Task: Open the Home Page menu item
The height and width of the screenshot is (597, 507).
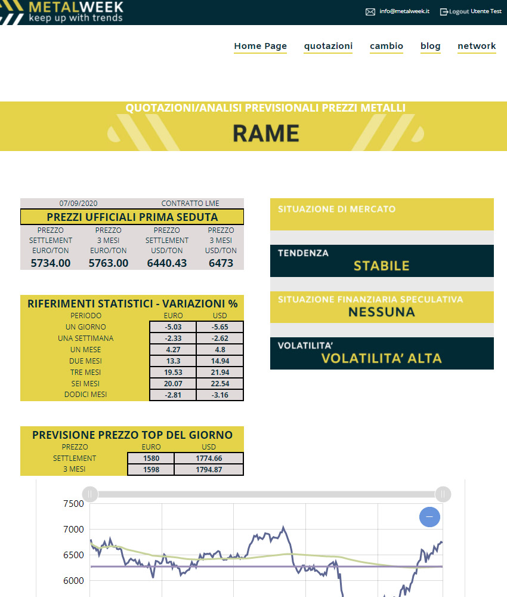Action: (260, 46)
